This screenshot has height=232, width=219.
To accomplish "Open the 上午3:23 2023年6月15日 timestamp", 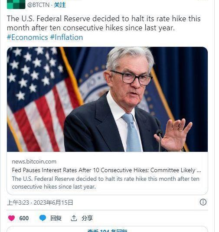I will pyautogui.click(x=40, y=203).
